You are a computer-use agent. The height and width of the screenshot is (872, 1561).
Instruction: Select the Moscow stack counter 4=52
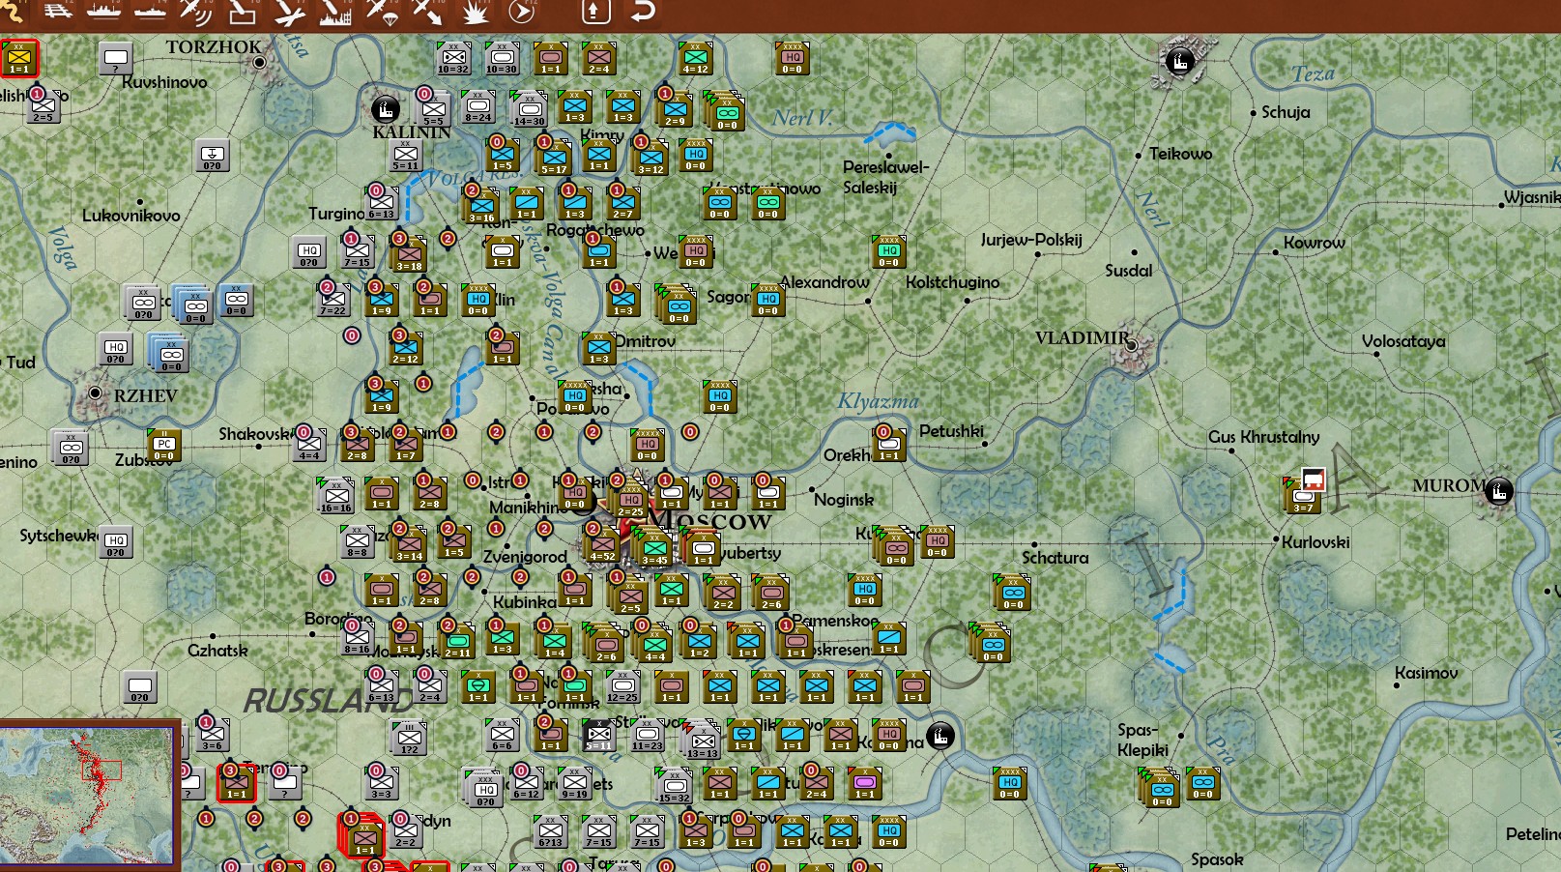pos(602,546)
